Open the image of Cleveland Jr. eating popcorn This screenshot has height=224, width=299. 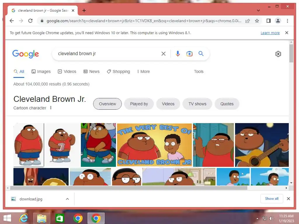tap(62, 145)
